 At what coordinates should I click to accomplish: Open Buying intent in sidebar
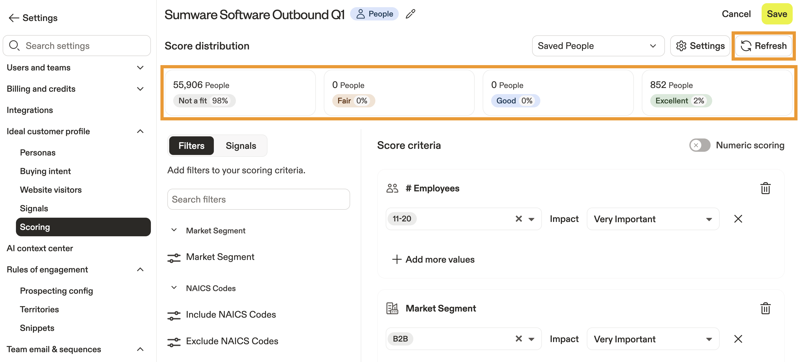point(45,171)
